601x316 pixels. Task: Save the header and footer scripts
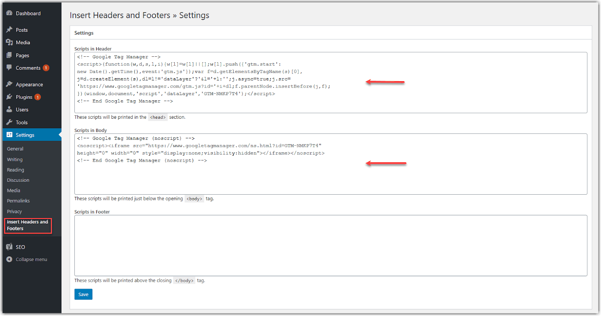click(83, 294)
